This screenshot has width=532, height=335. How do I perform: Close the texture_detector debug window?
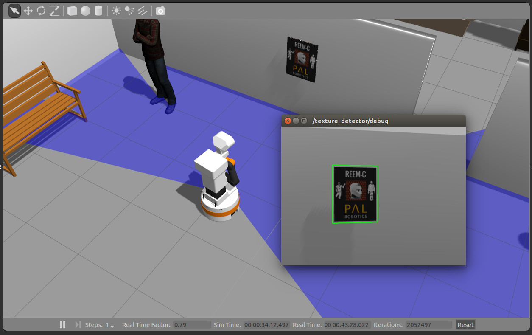pos(288,121)
